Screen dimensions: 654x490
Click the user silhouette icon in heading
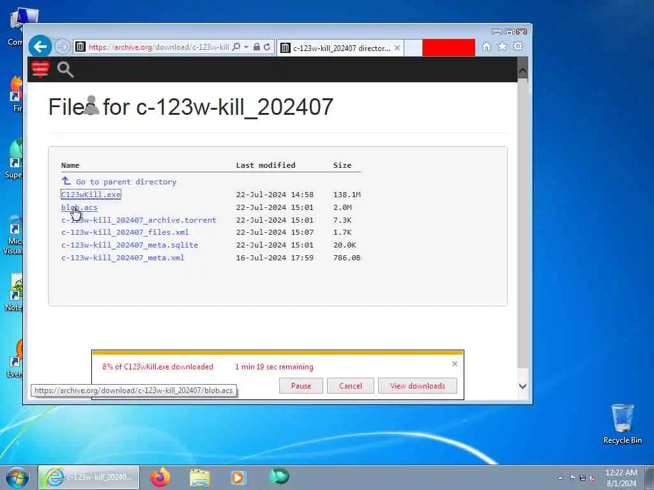[x=91, y=105]
